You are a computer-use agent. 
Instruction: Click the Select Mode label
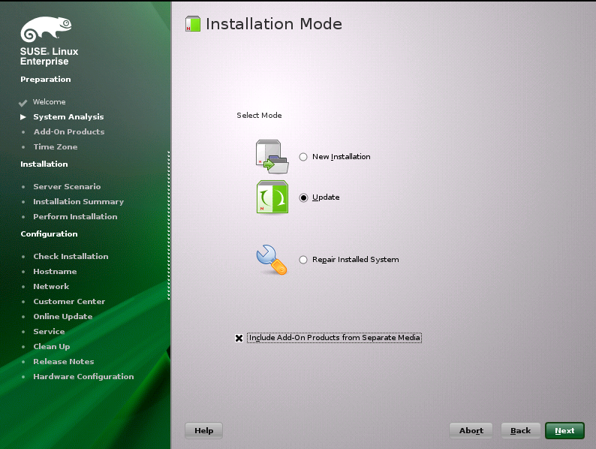tap(259, 115)
